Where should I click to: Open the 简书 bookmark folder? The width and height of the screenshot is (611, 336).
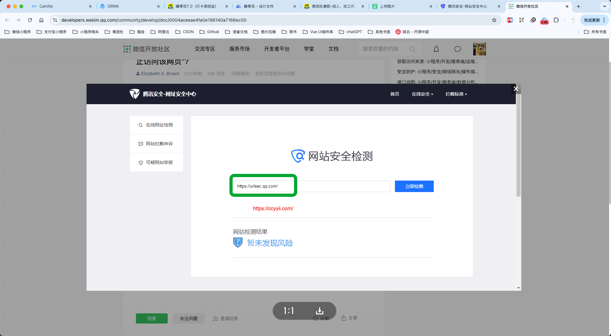pyautogui.click(x=289, y=32)
